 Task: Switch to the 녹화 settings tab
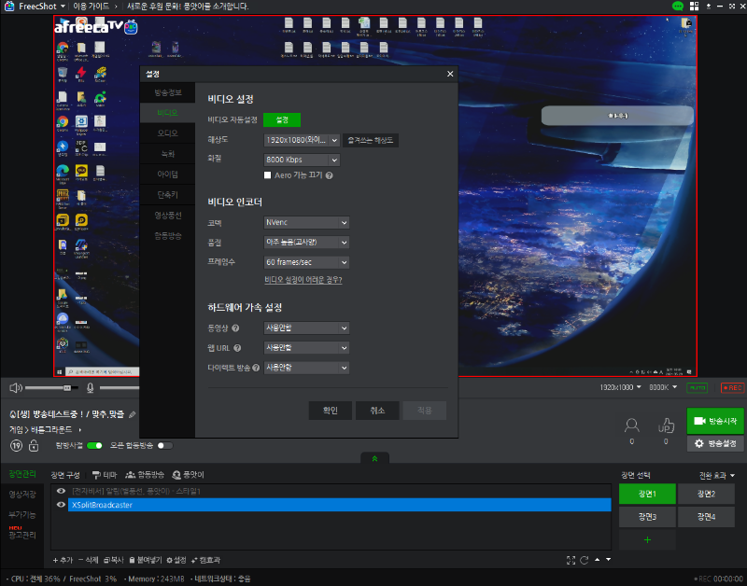tap(168, 154)
